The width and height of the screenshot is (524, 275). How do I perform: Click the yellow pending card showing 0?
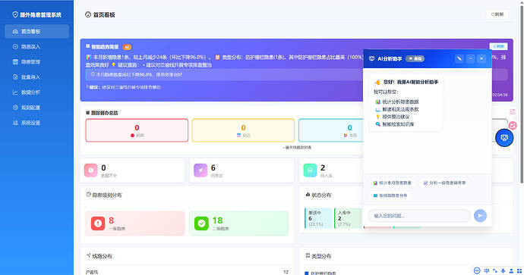pos(243,130)
